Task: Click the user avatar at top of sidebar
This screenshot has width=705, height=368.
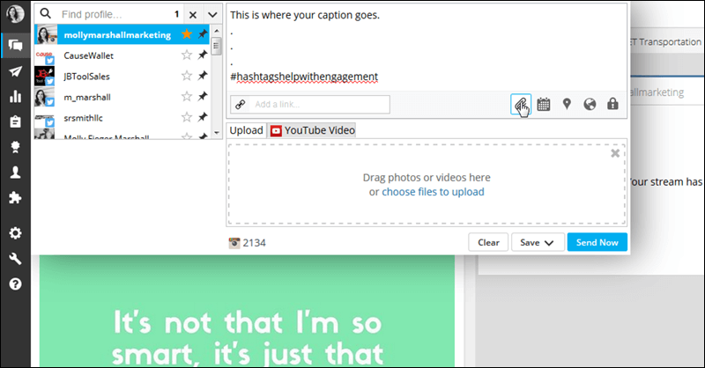Action: click(15, 13)
